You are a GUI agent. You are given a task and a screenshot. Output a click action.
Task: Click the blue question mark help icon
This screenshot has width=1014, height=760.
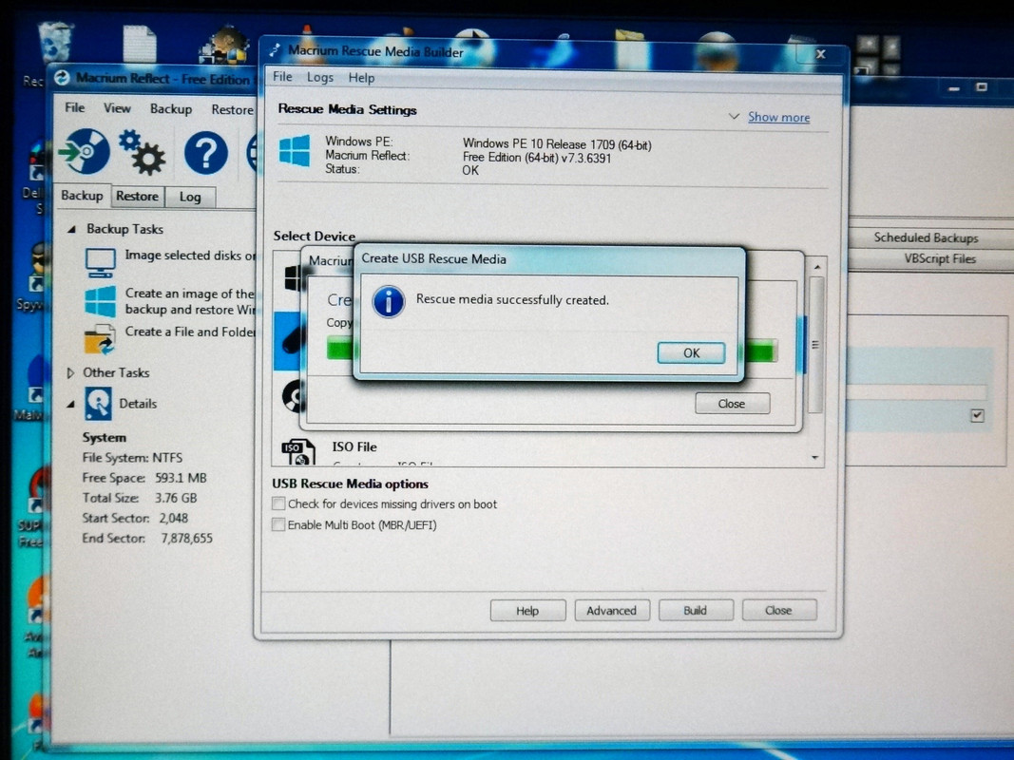(x=205, y=154)
